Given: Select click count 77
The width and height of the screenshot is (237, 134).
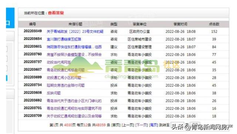Looking at the screenshot, I should (x=214, y=54).
